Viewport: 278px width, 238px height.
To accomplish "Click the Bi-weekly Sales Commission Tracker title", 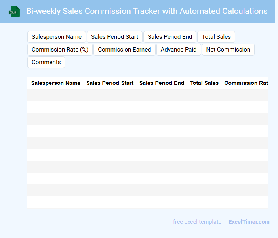I will 147,11.
